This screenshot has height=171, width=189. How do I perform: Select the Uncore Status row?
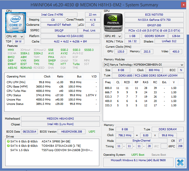(x=52, y=104)
